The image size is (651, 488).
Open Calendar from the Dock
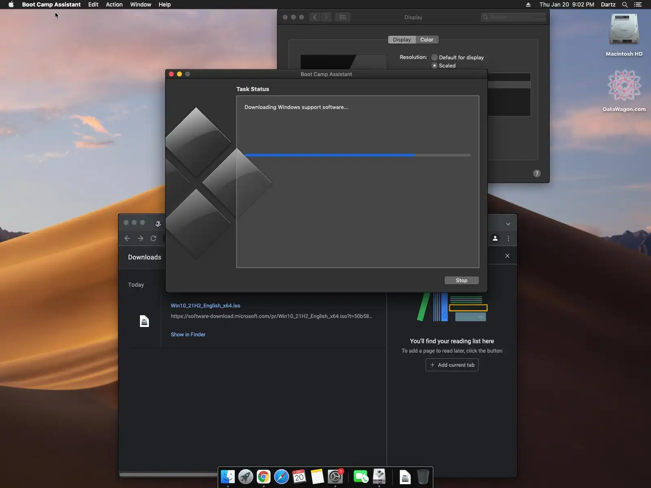tap(299, 477)
